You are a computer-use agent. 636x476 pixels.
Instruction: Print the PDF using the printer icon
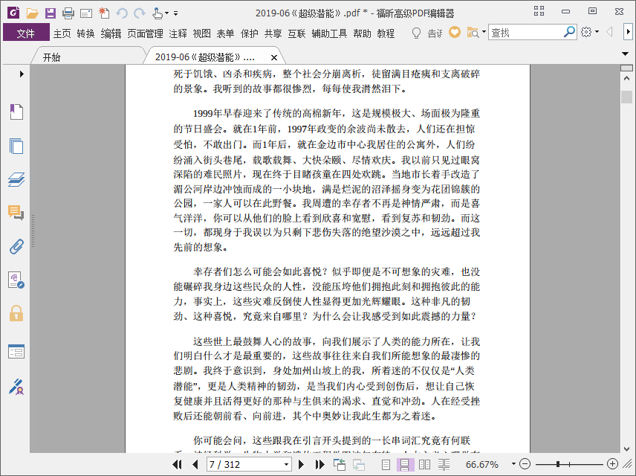pyautogui.click(x=68, y=13)
